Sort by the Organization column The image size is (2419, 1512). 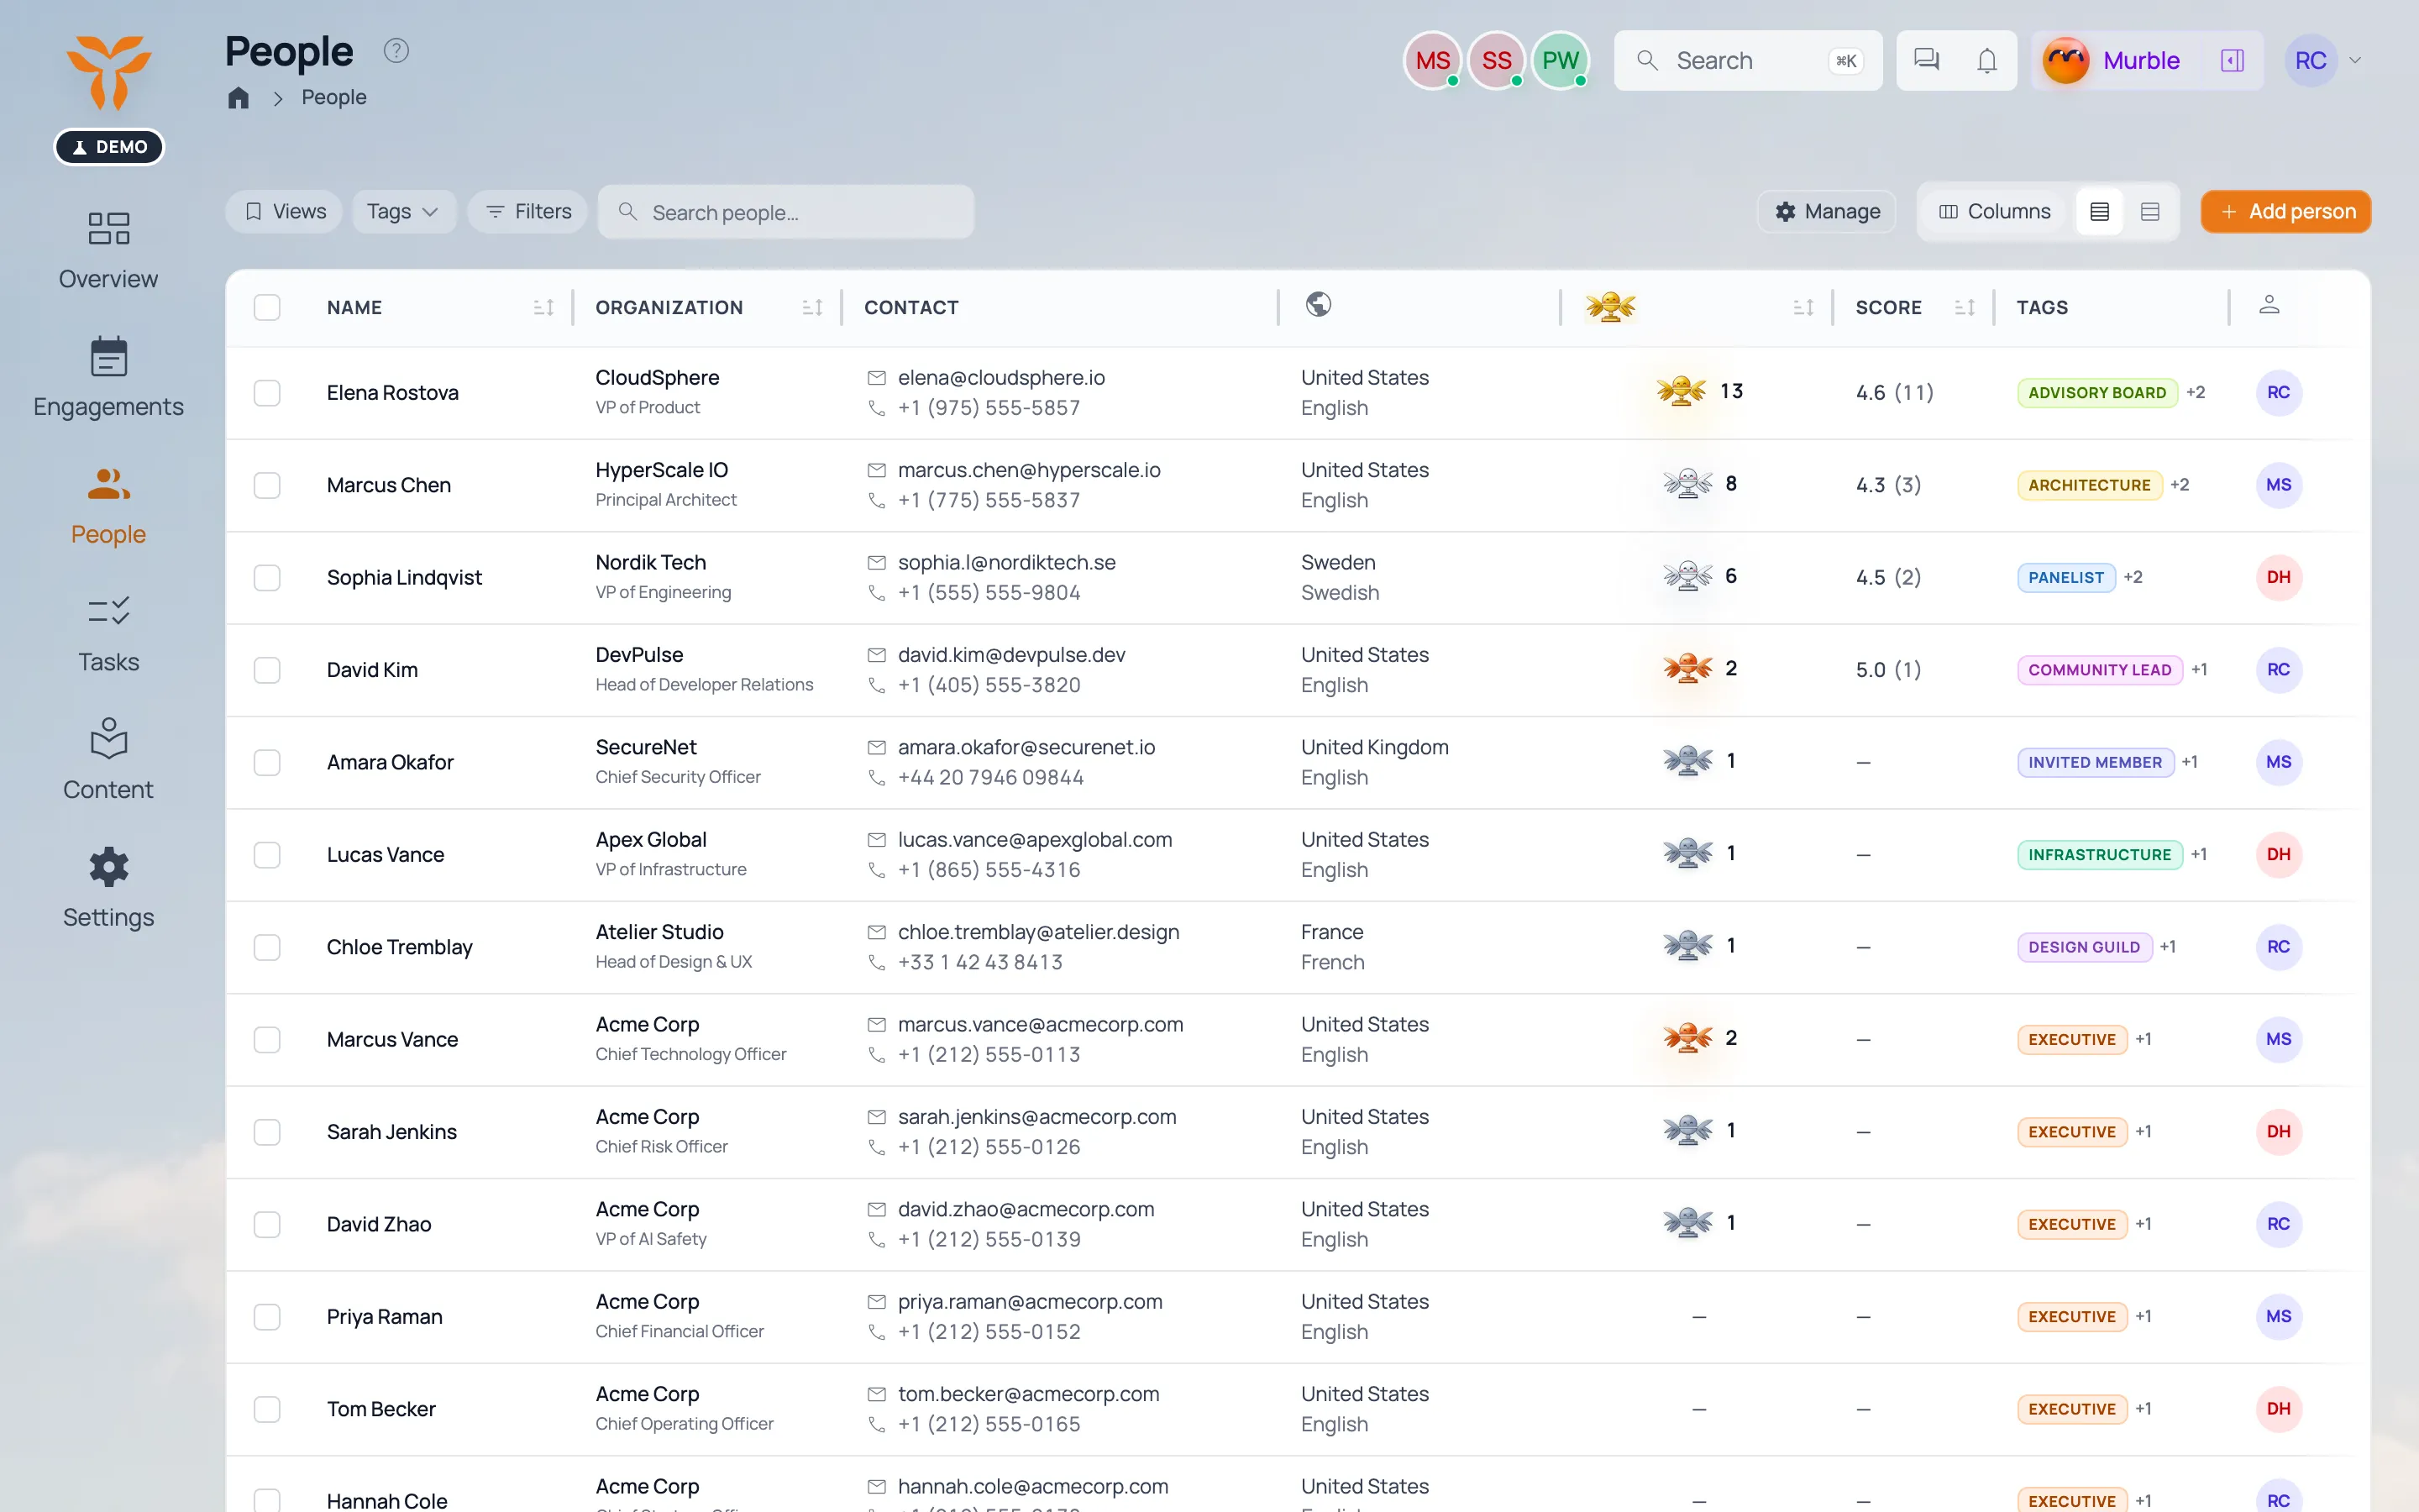[811, 307]
